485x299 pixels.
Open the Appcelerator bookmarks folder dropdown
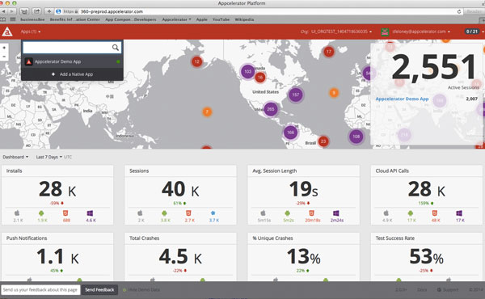(176, 19)
